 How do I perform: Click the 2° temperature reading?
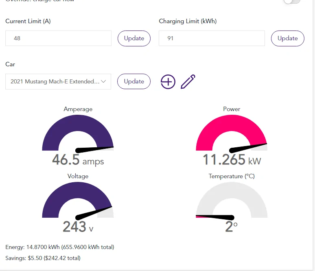pyautogui.click(x=232, y=227)
